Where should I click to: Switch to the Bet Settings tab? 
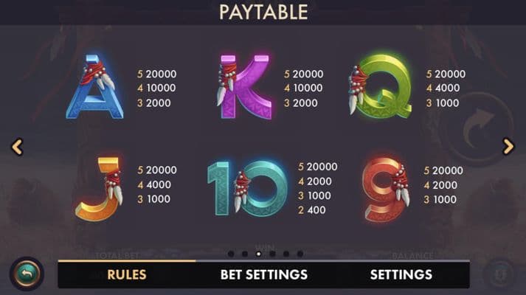[x=264, y=274]
